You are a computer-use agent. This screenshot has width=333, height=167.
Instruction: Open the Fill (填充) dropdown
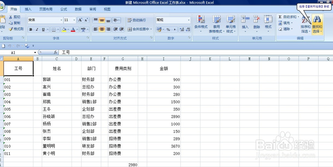[286, 23]
